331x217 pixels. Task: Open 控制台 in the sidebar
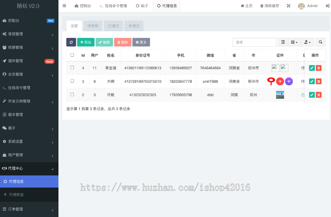pos(29,21)
